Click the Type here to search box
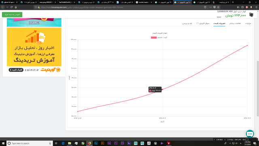Image resolution: width=259 pixels, height=146 pixels. click(x=30, y=143)
